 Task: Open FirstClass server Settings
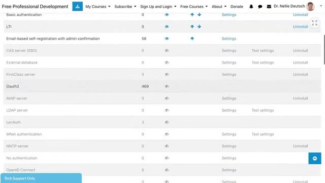pyautogui.click(x=229, y=75)
